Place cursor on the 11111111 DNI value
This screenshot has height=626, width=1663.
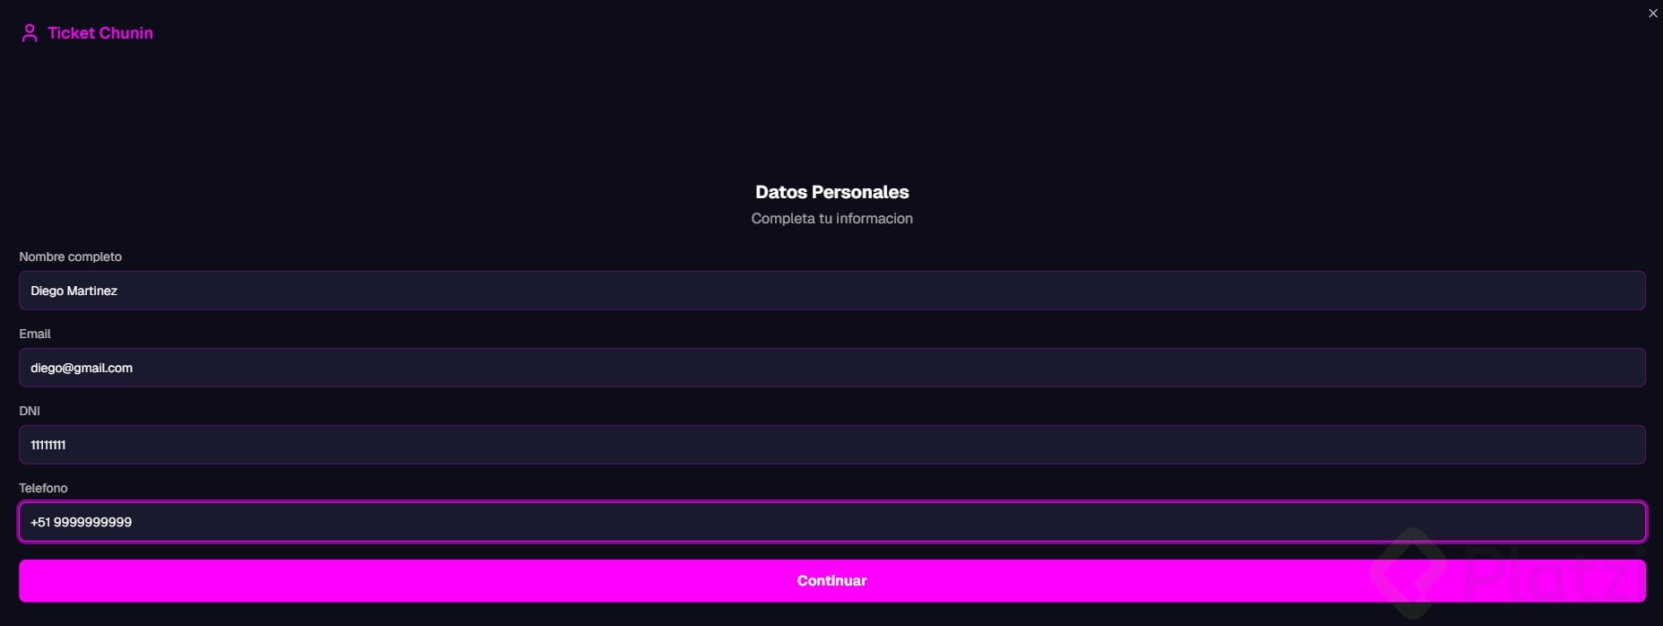coord(48,445)
